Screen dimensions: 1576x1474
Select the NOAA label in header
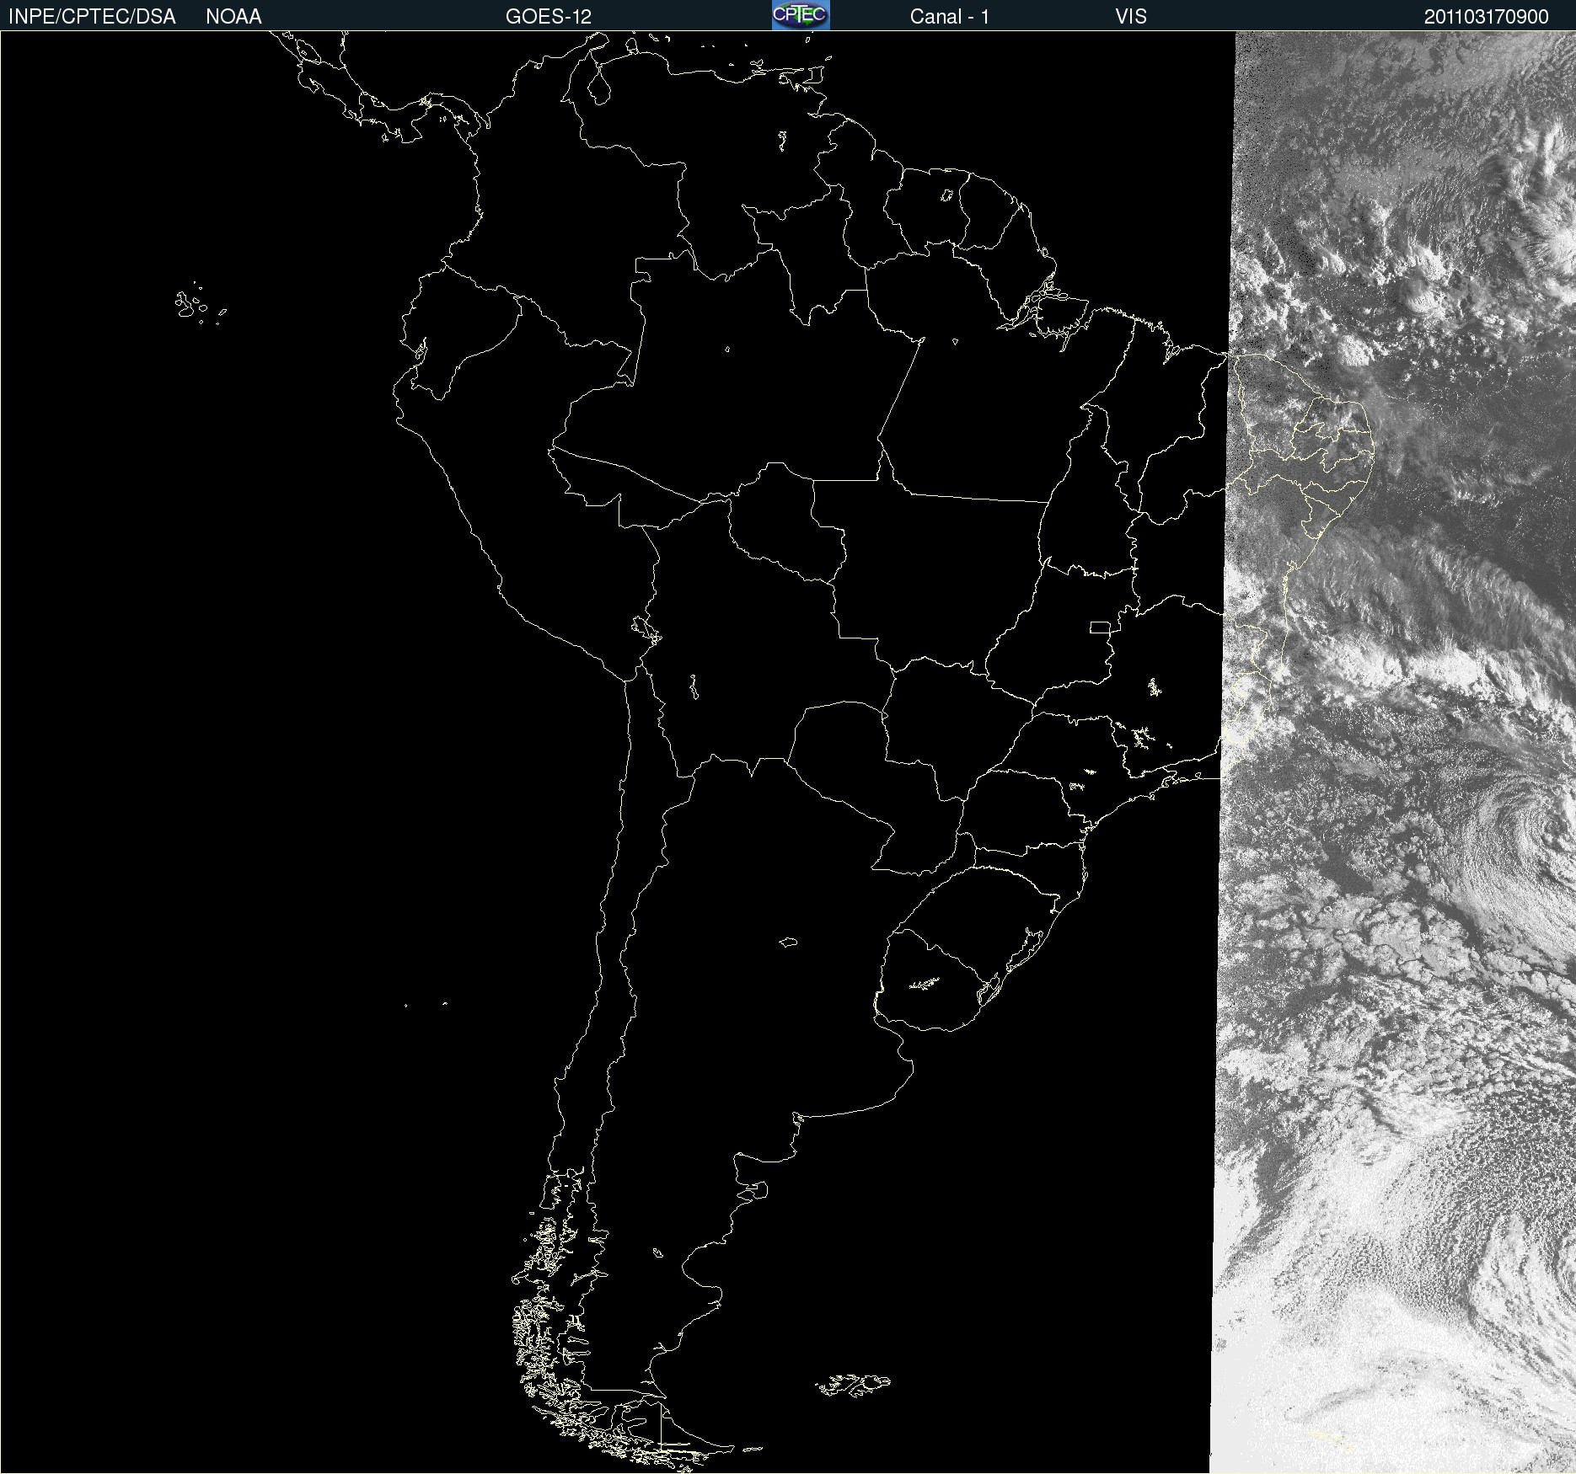233,17
